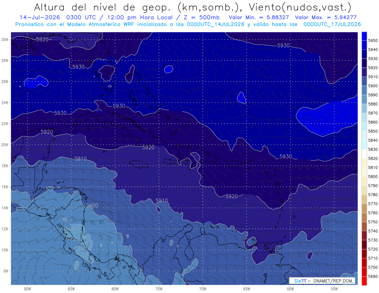Click the '5930' contour label near 19N 61W
This screenshot has height=293, width=379.
(286, 156)
